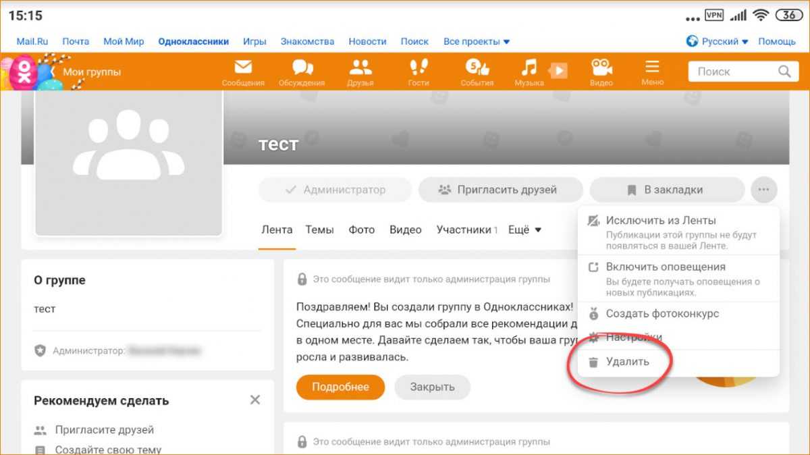Select Настройки in the dropdown menu
The image size is (810, 455).
[x=678, y=338]
